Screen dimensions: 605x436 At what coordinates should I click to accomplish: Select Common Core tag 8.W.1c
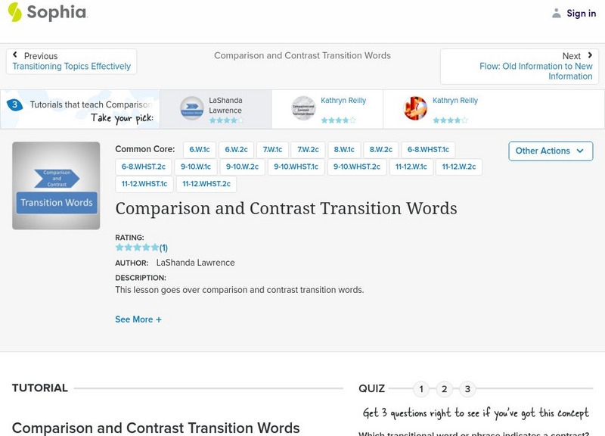[344, 149]
